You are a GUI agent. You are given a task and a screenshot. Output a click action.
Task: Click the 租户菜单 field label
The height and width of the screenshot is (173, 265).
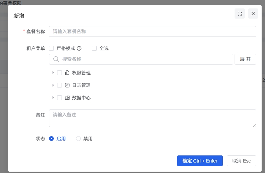coord(35,49)
